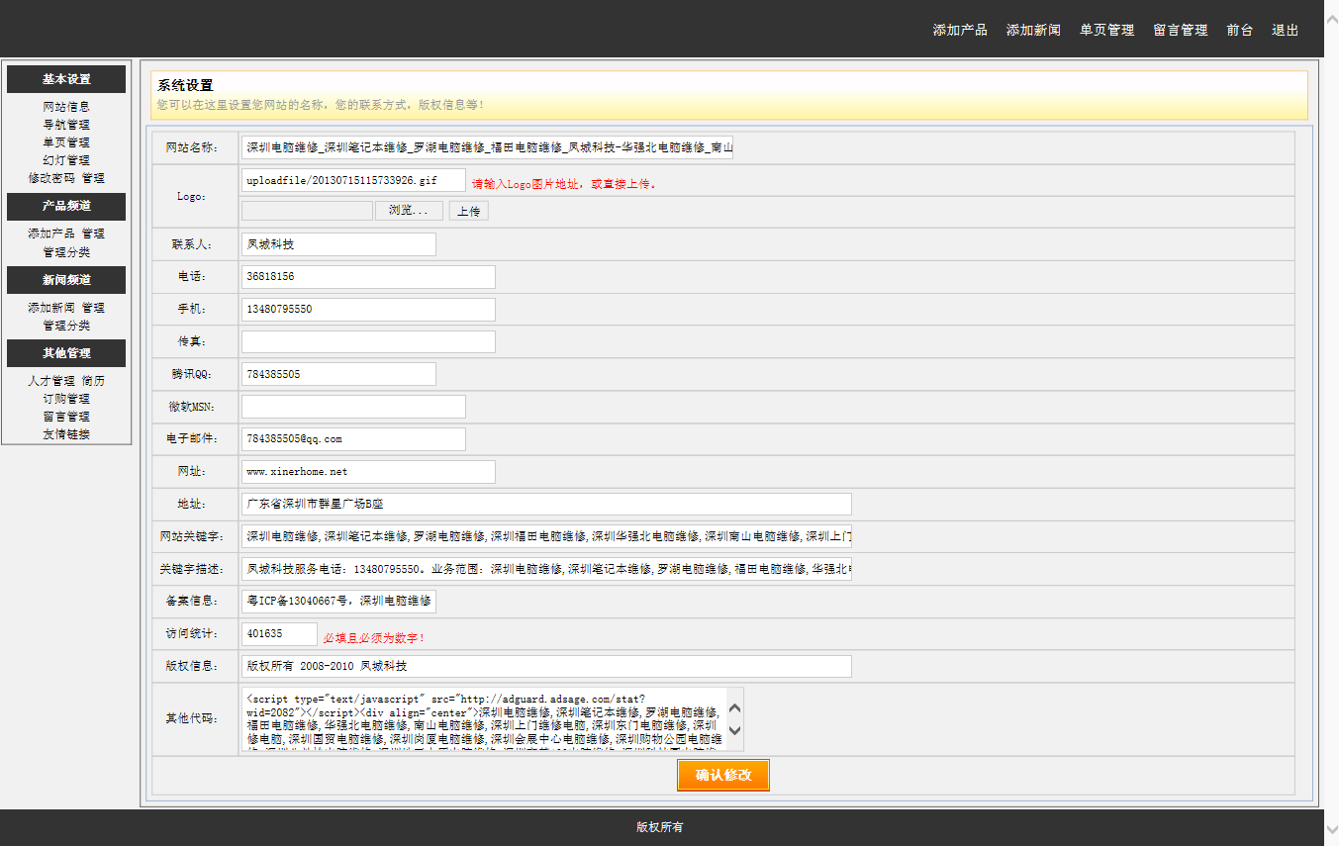The width and height of the screenshot is (1339, 846).
Task: Click the page scrollbar down arrow
Action: (1331, 830)
